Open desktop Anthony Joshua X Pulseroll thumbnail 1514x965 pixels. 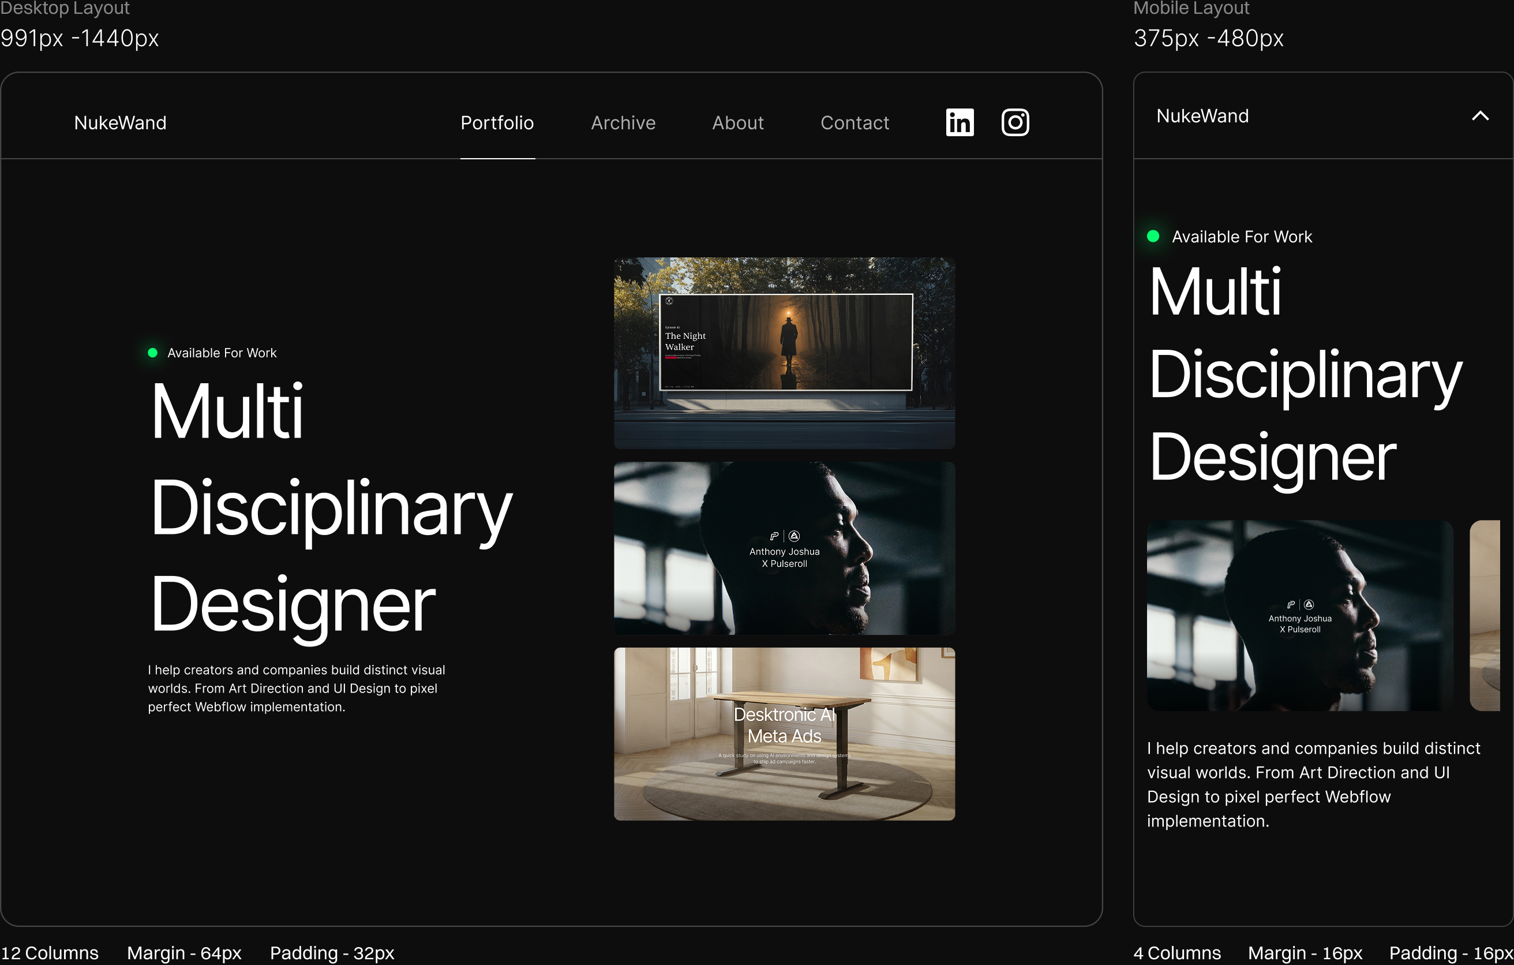coord(784,548)
